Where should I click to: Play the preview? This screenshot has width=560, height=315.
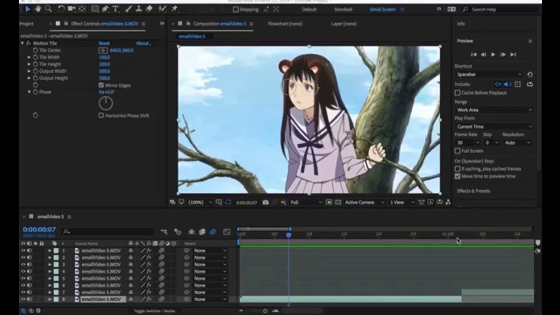point(493,54)
